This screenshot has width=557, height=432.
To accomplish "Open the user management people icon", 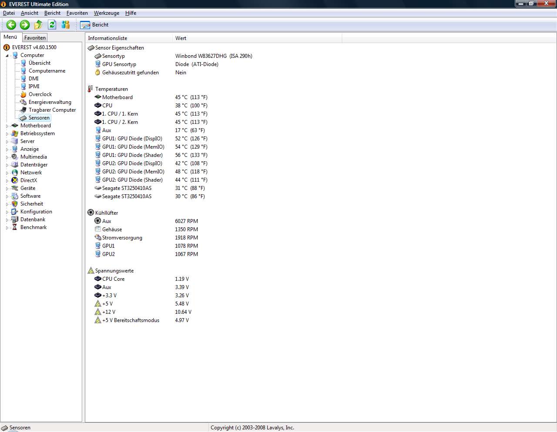I will point(66,25).
